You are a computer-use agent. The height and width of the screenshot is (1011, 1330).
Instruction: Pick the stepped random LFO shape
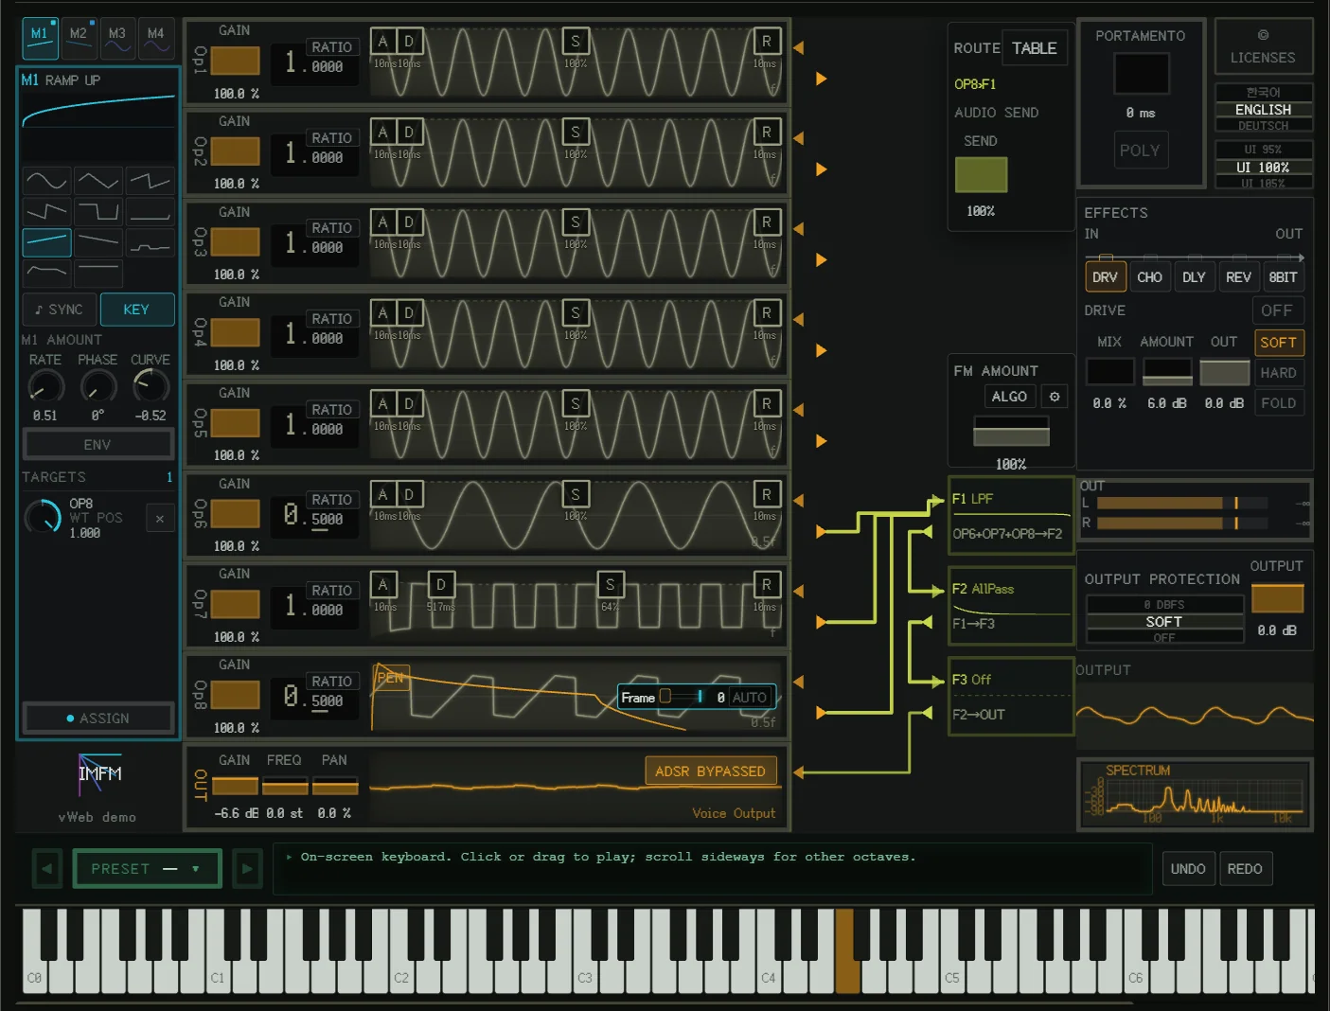coord(150,242)
